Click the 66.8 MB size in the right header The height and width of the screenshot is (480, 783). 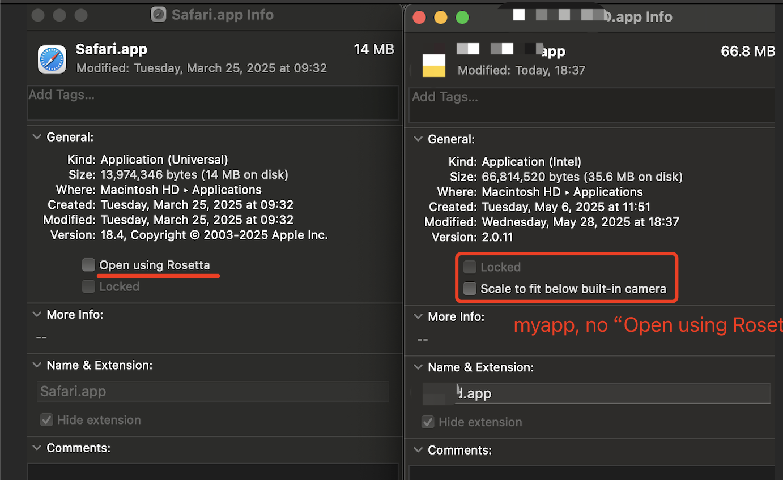748,52
